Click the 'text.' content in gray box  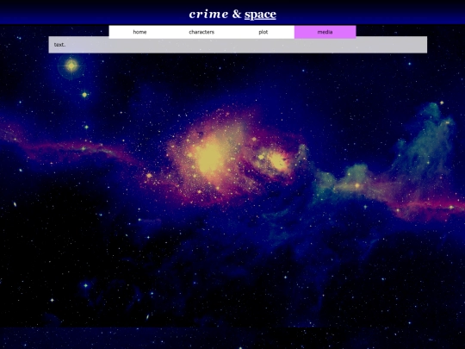coord(59,45)
